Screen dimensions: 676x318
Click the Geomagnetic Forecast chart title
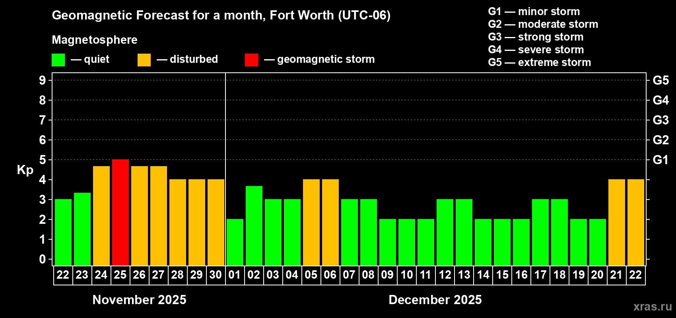click(221, 15)
